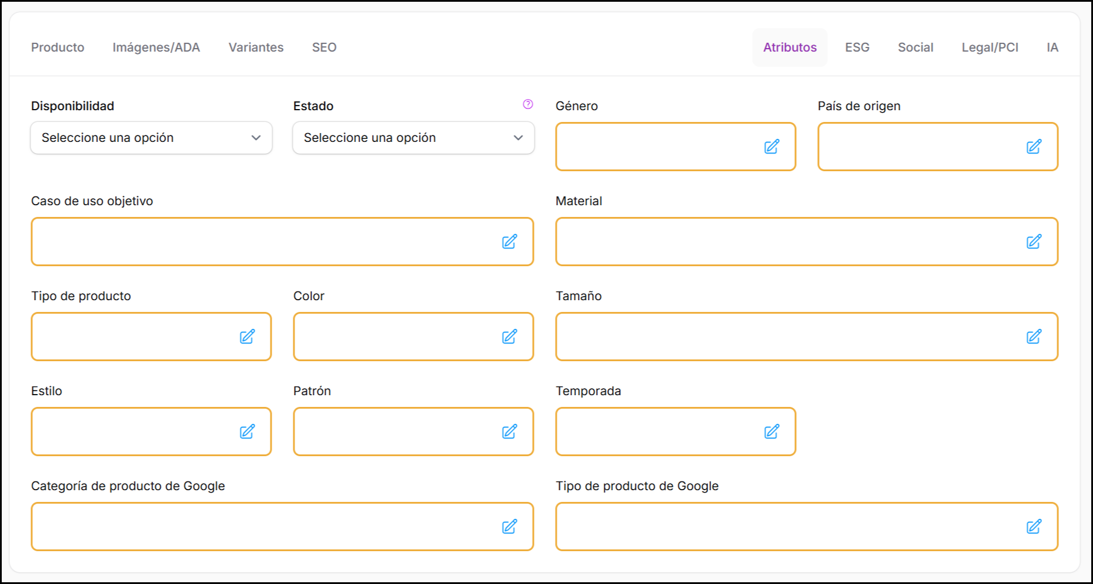This screenshot has width=1093, height=584.
Task: Click edit icon for Caso de uso objetivo
Action: pos(509,242)
